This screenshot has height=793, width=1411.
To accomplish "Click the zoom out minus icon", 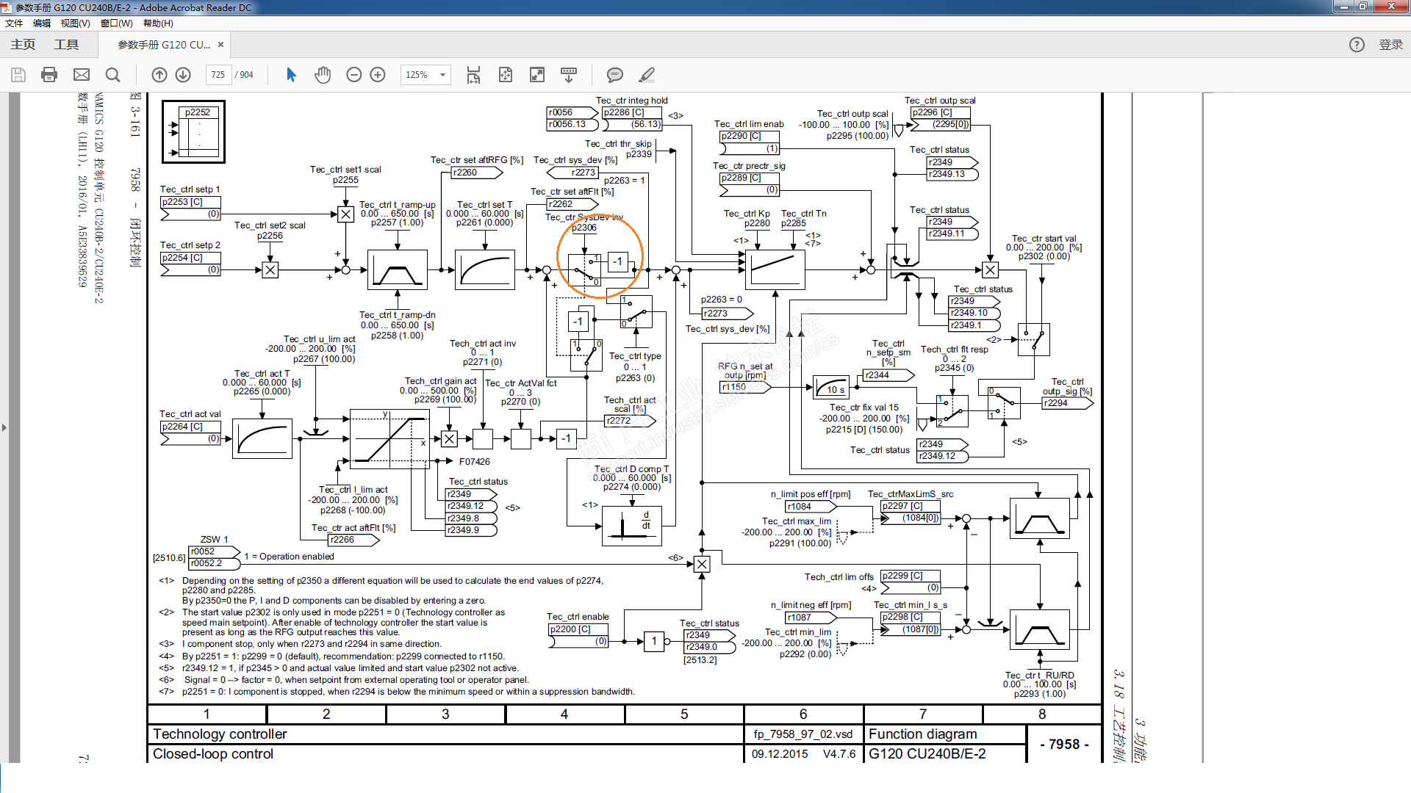I will click(354, 75).
